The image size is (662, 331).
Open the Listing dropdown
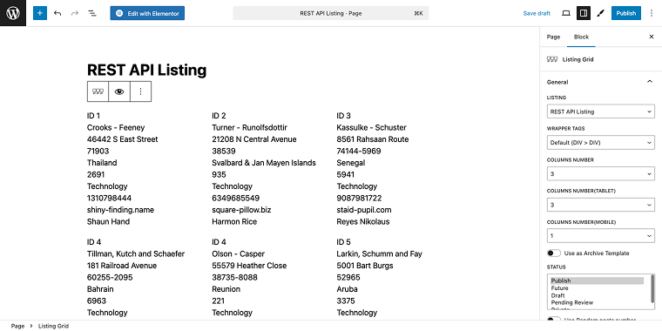(601, 111)
